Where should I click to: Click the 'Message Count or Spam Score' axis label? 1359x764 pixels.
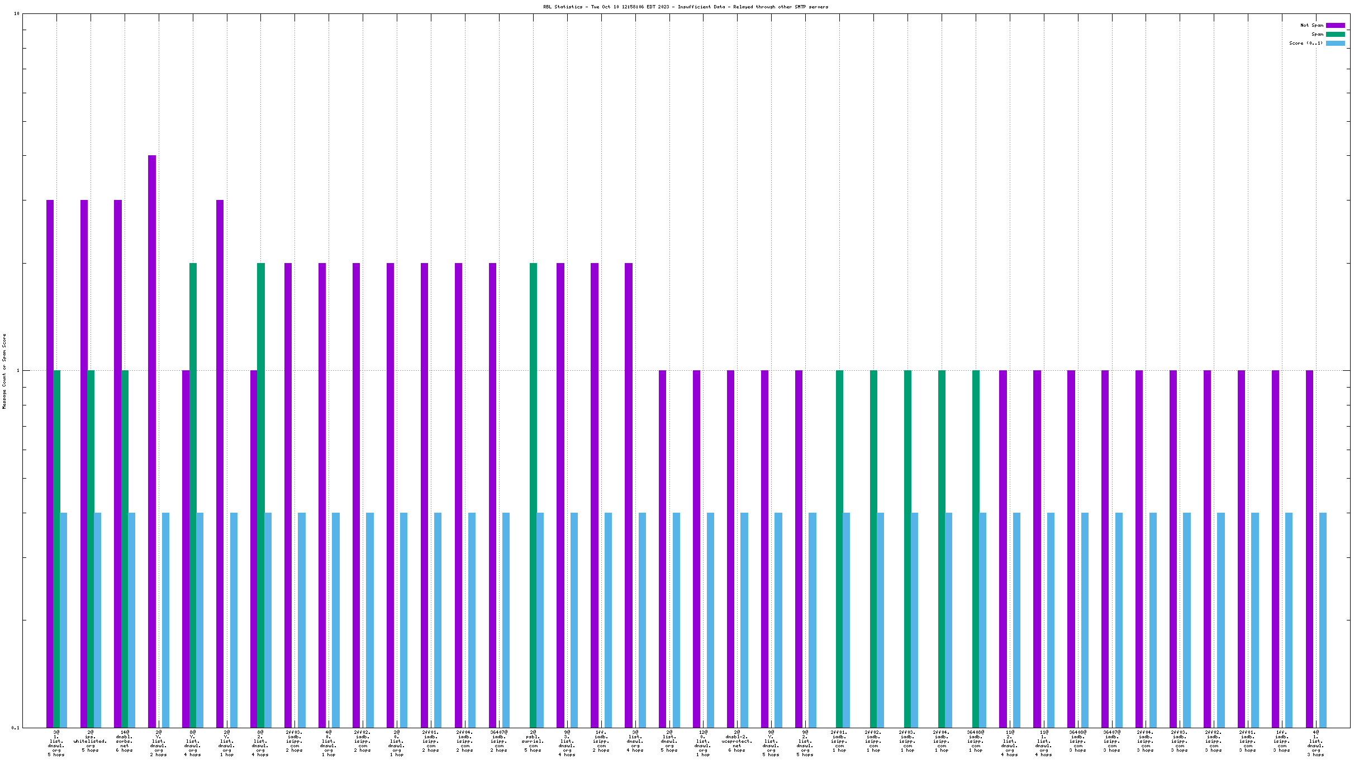[4, 371]
